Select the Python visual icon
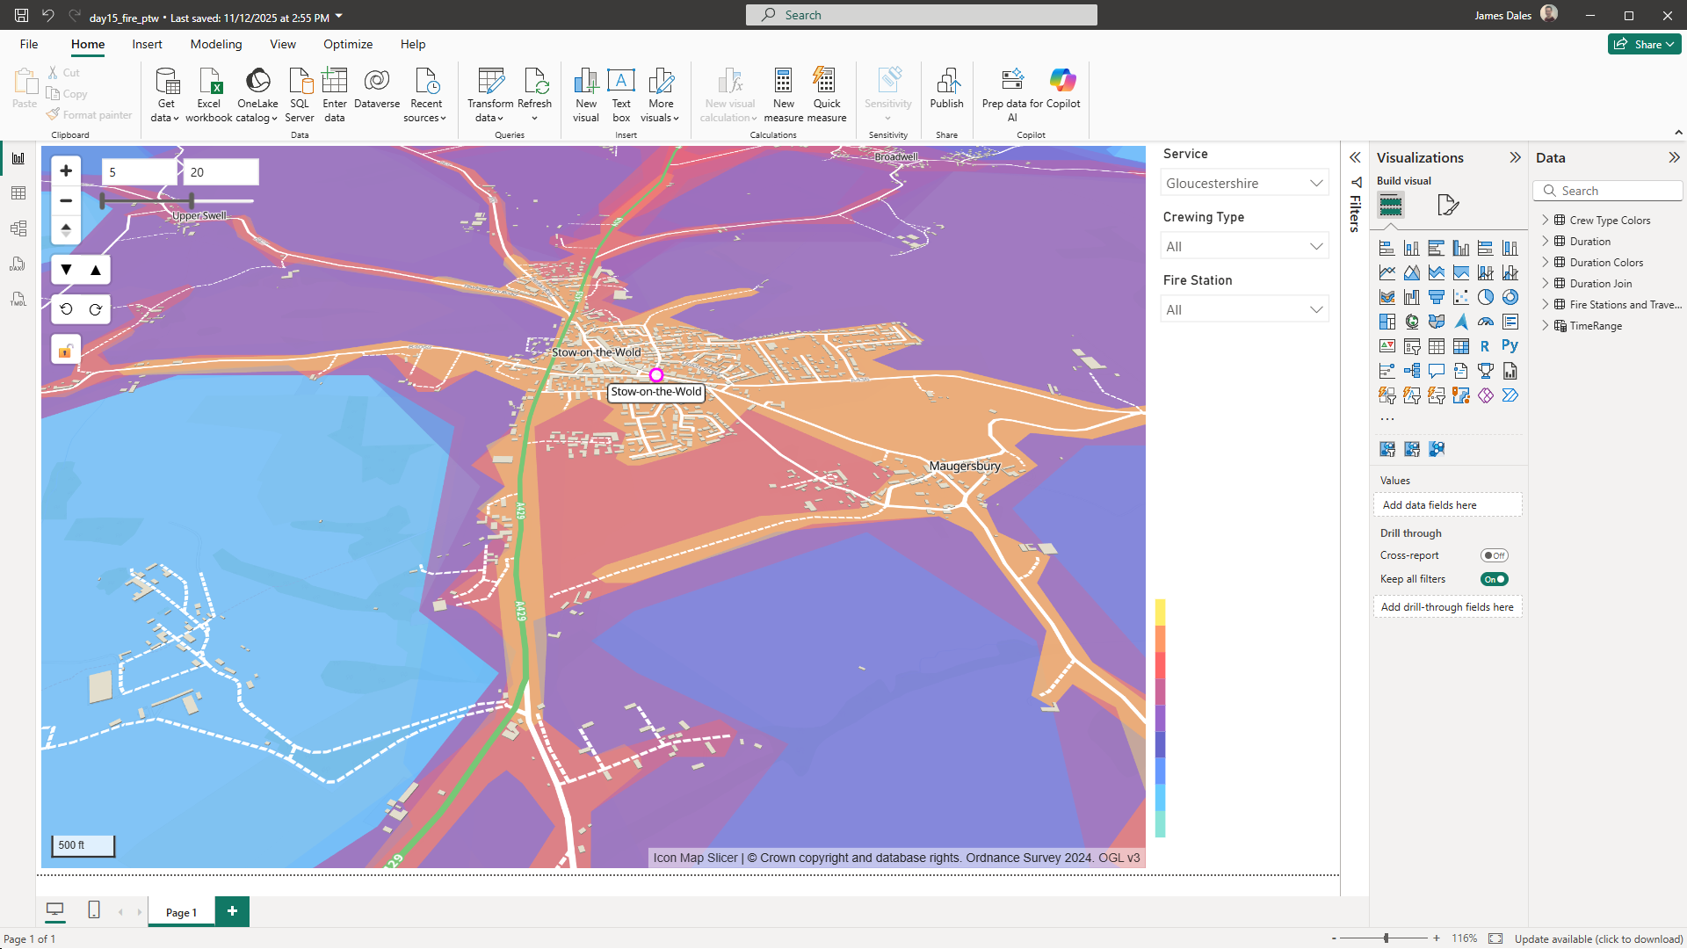This screenshot has height=949, width=1687. (1510, 346)
